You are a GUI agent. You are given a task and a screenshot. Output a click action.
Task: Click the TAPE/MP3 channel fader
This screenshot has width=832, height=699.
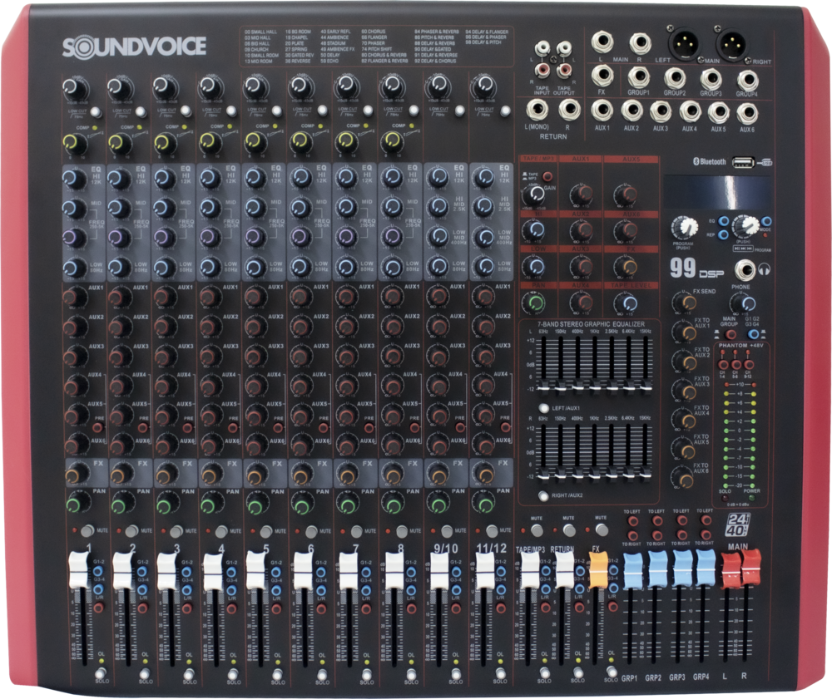[x=529, y=570]
